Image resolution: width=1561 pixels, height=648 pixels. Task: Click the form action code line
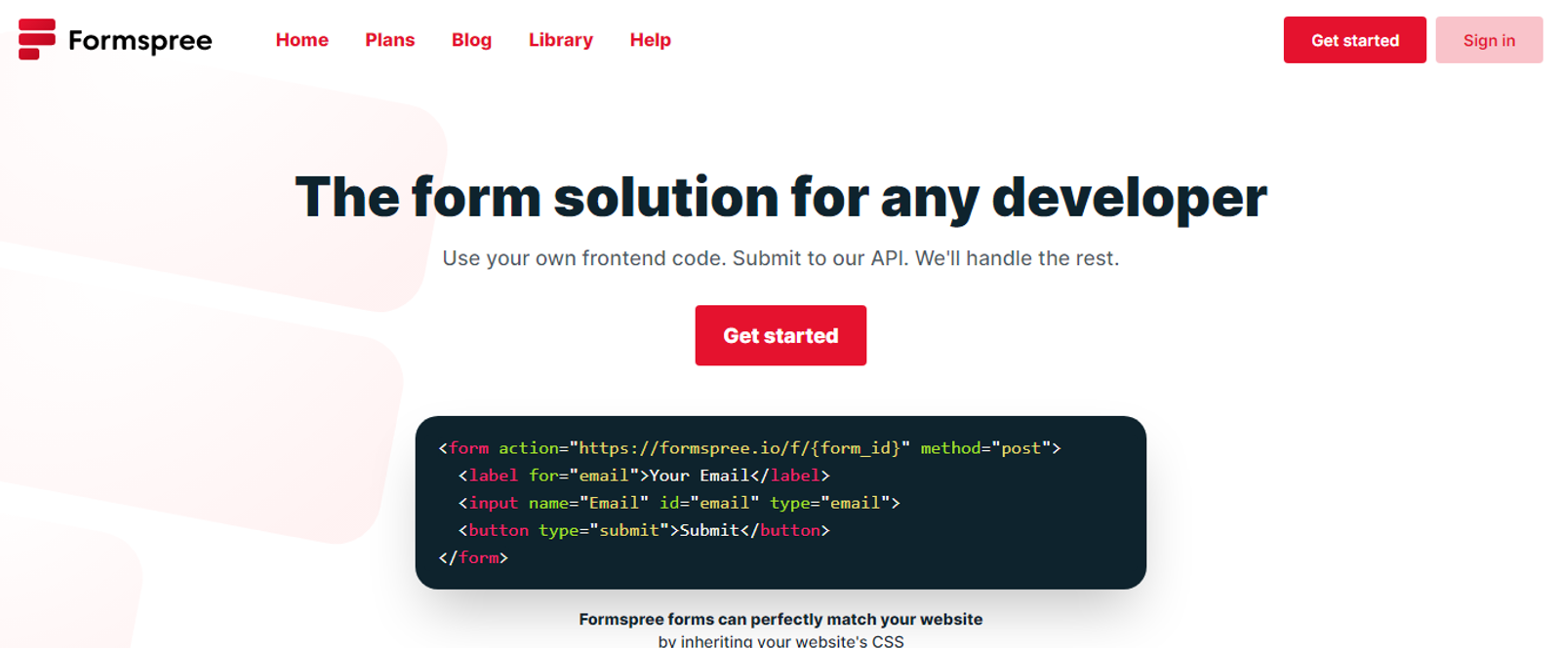pyautogui.click(x=749, y=448)
